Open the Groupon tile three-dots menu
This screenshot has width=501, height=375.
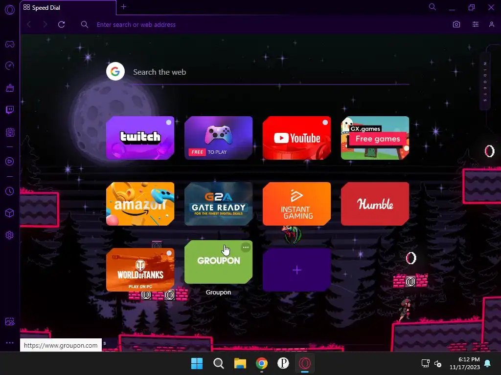pyautogui.click(x=246, y=247)
